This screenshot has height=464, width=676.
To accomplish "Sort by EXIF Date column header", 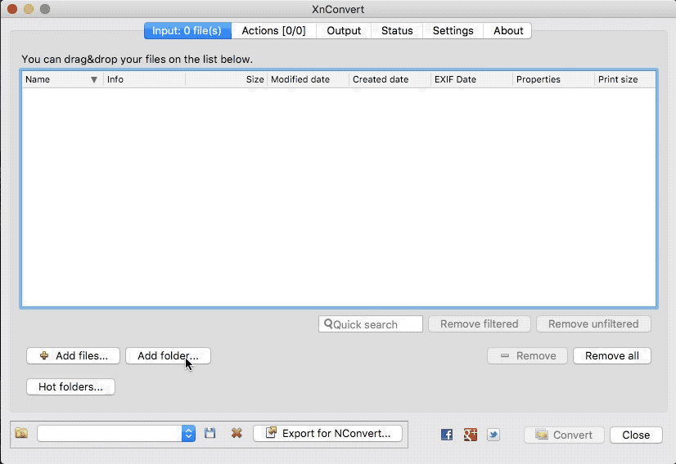I will [x=472, y=79].
